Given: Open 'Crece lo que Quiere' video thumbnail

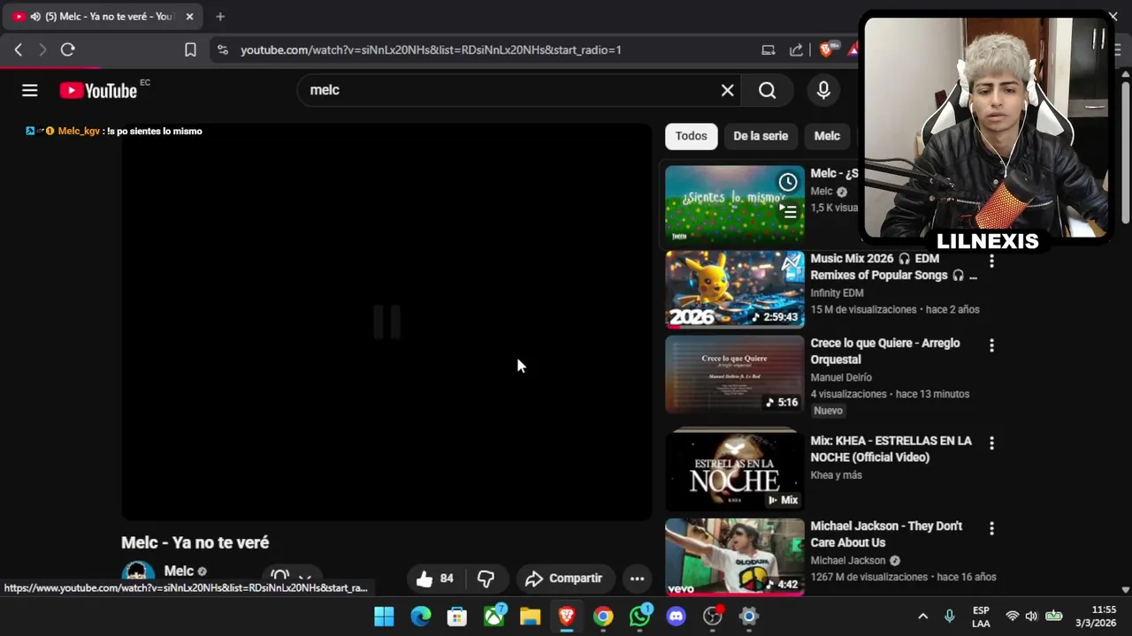Looking at the screenshot, I should click(x=735, y=375).
